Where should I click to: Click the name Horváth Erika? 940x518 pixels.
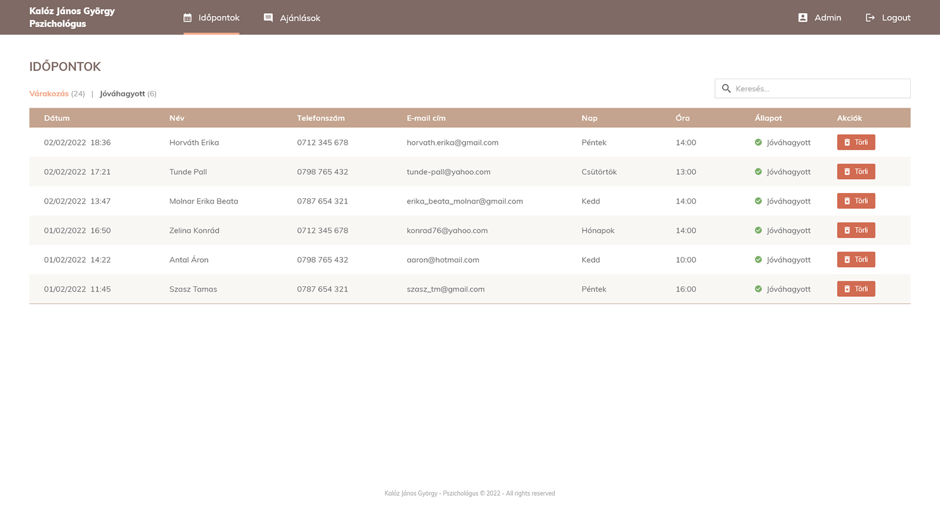click(194, 143)
